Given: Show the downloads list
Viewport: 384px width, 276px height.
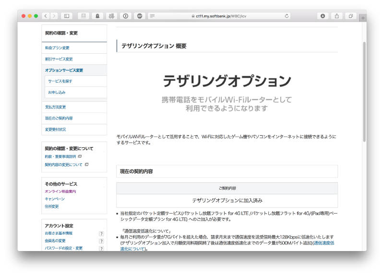Looking at the screenshot, I should coord(323,16).
